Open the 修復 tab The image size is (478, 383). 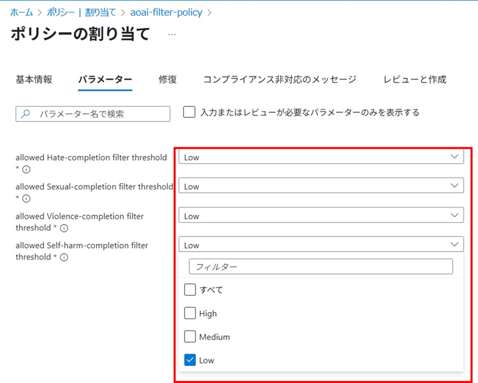coord(168,79)
